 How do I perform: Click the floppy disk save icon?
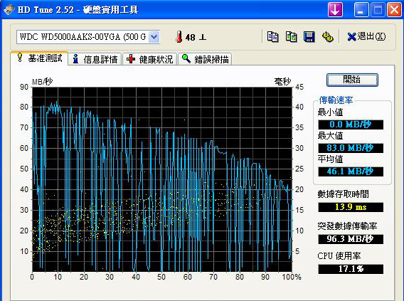(x=309, y=37)
